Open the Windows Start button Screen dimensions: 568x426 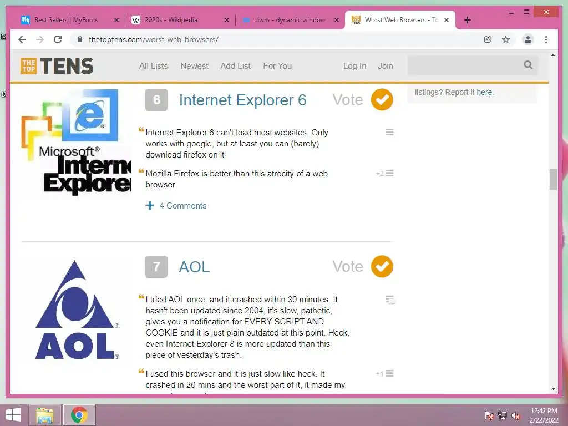click(13, 415)
